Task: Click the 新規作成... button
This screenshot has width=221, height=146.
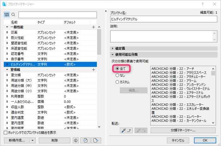Action: pyautogui.click(x=17, y=140)
